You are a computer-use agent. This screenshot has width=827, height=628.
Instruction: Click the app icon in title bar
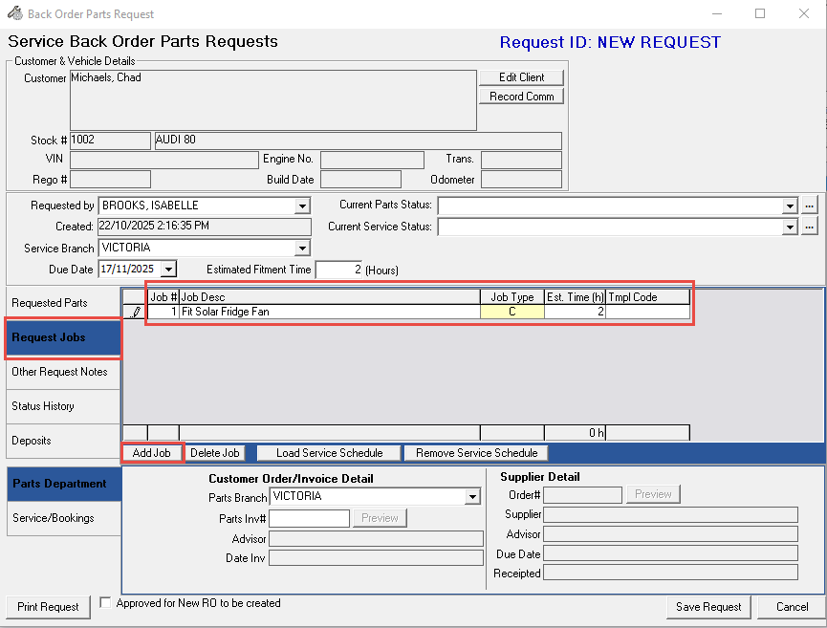[14, 14]
